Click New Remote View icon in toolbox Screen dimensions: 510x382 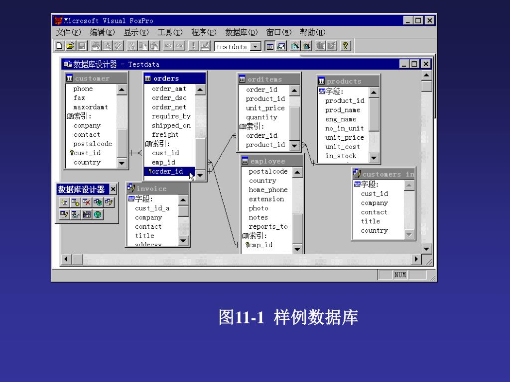[x=98, y=203]
